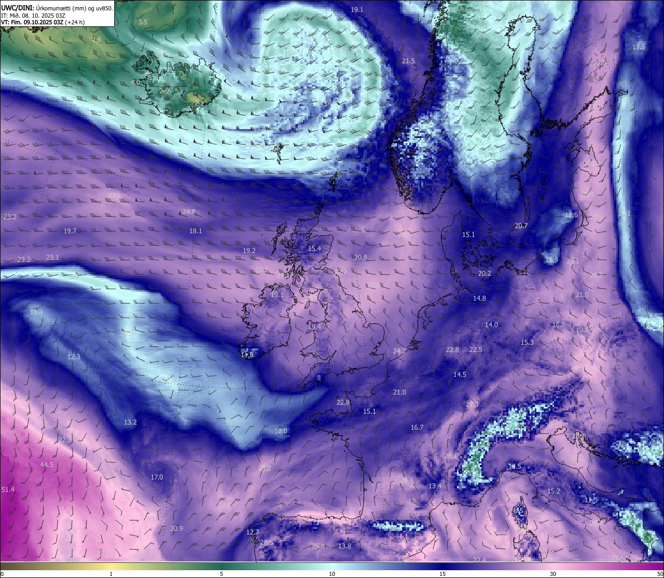This screenshot has width=664, height=578.
Task: Click the 10 tick label on color scale
Action: 332,574
